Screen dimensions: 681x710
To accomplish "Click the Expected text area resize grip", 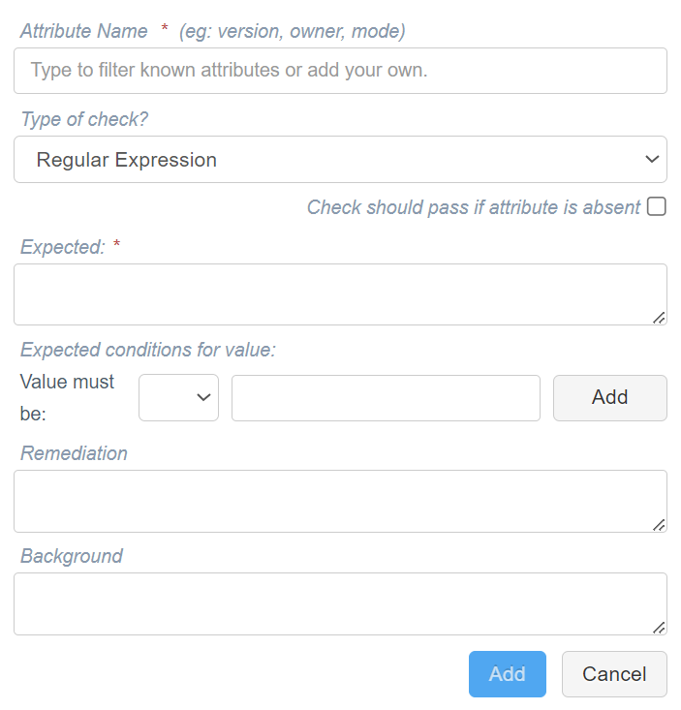I will [659, 318].
